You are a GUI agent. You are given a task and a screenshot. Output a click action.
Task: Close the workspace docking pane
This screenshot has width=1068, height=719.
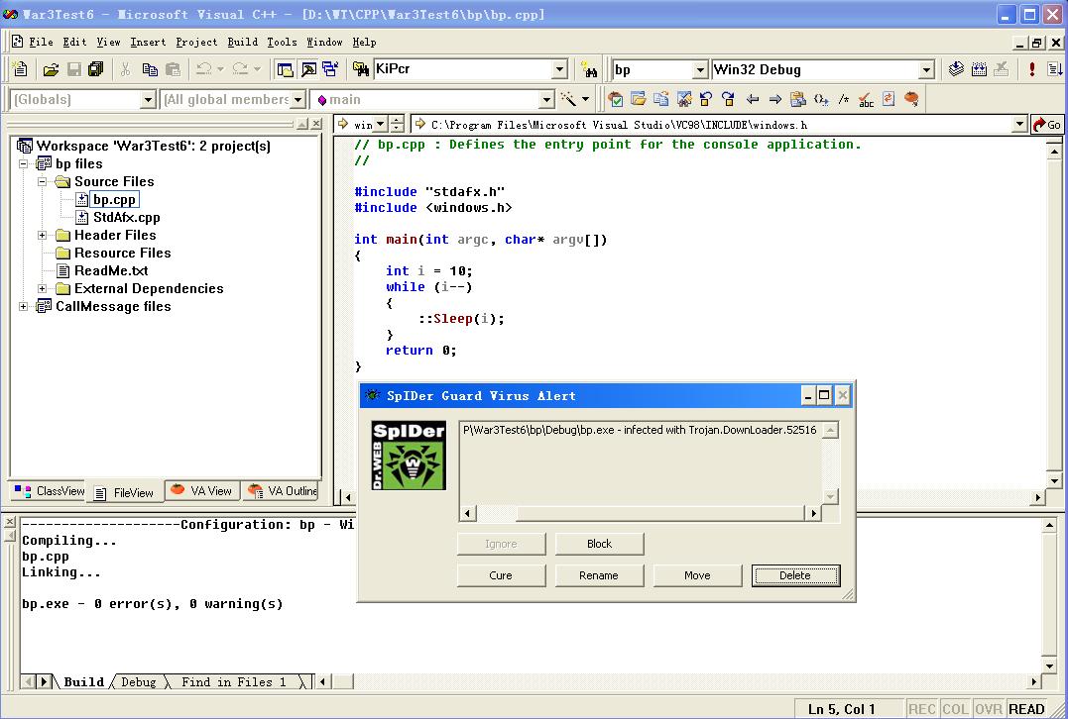(x=316, y=124)
